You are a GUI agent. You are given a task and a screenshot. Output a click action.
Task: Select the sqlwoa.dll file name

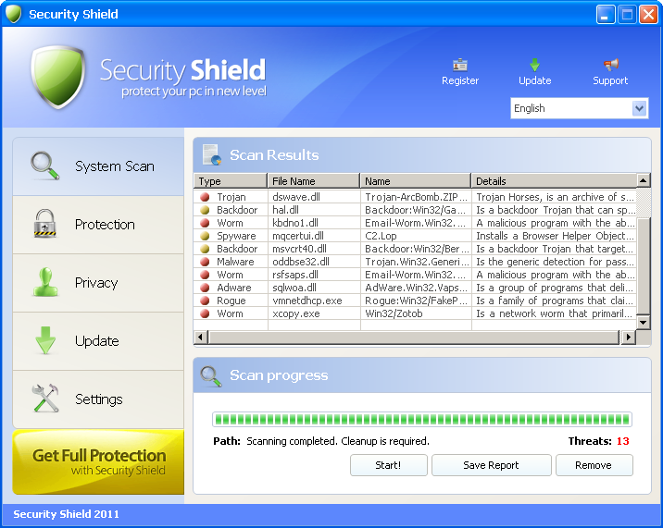click(294, 288)
